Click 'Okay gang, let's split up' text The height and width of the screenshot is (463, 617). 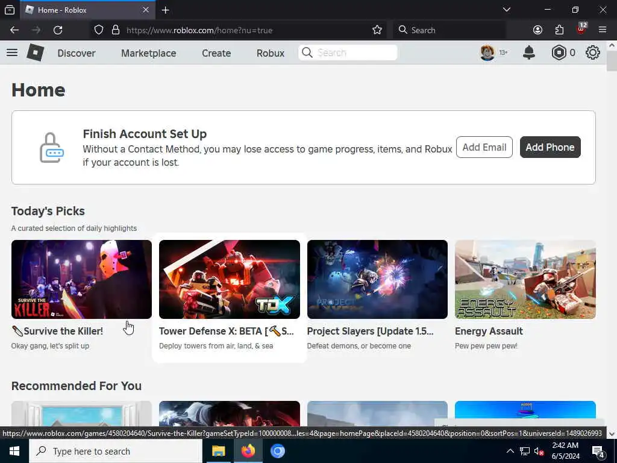[51, 345]
